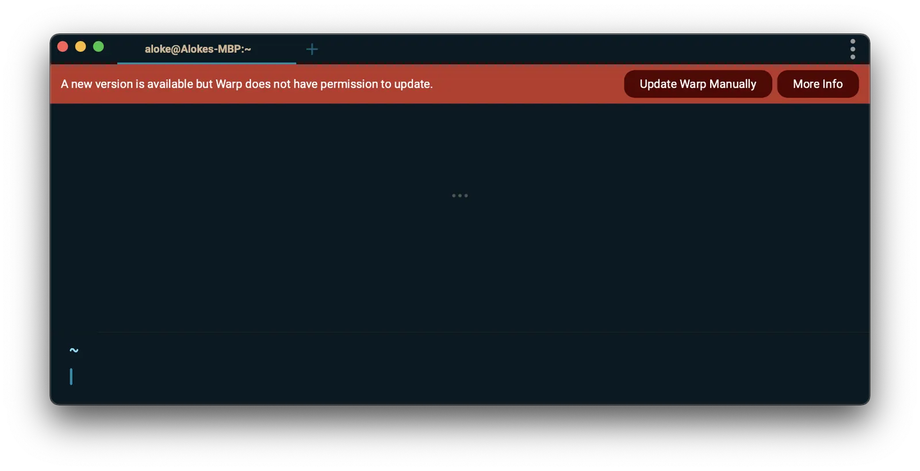Click the three-dot ellipsis in terminal center
The width and height of the screenshot is (920, 471).
459,195
